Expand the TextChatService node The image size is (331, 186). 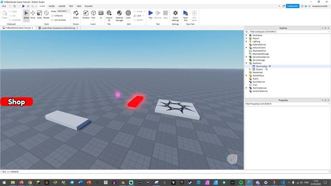(246, 88)
